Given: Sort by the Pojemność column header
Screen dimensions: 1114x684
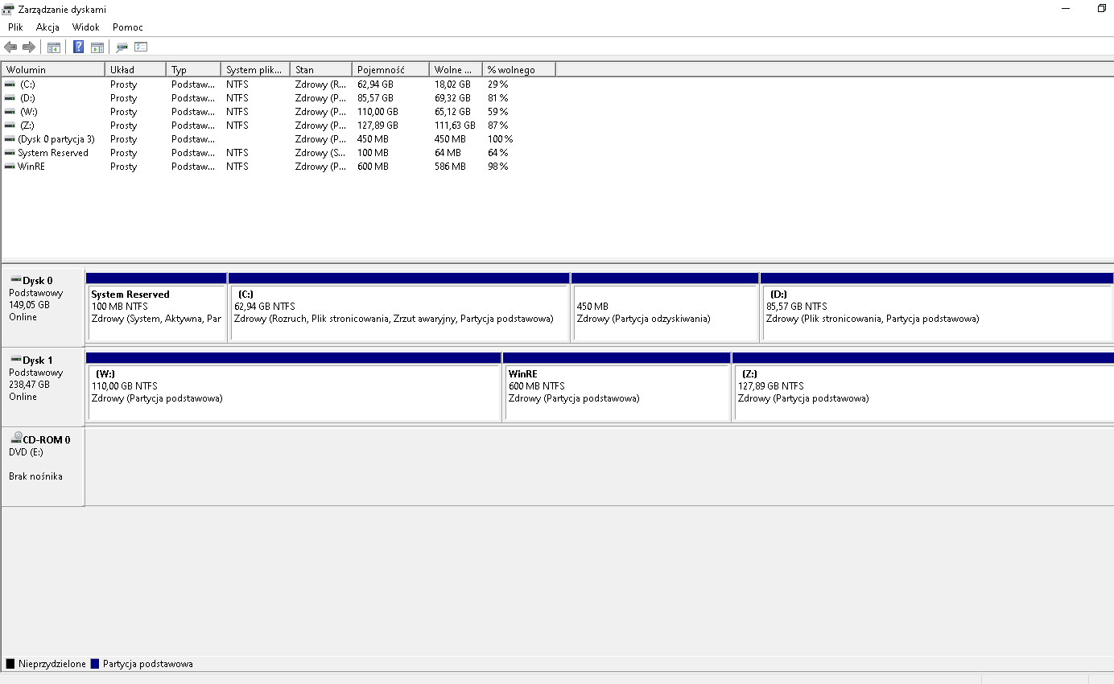Looking at the screenshot, I should [x=390, y=70].
